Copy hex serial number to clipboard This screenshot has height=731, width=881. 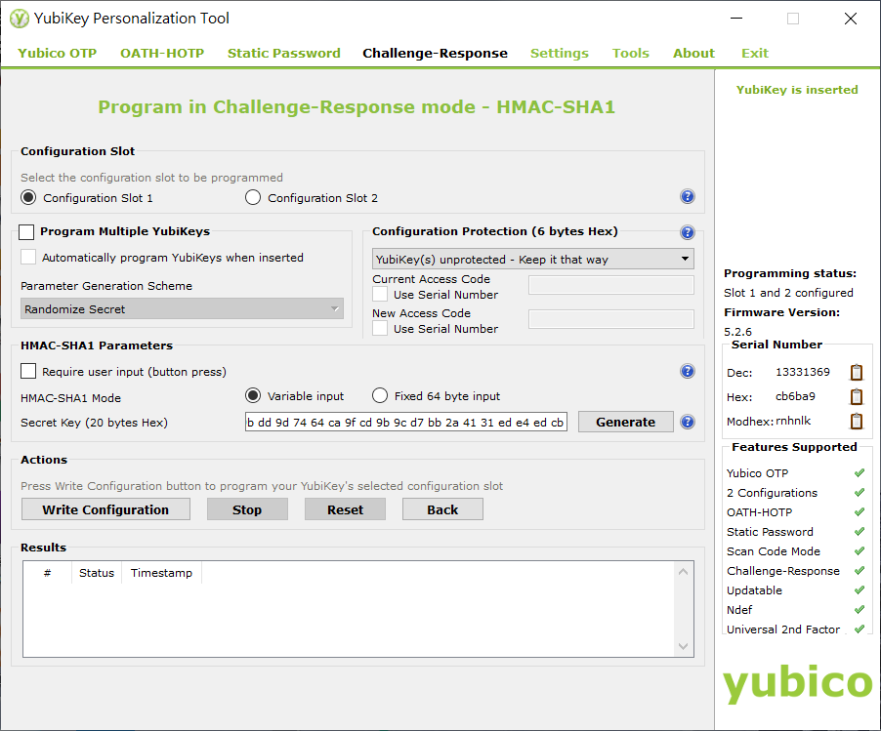[857, 397]
